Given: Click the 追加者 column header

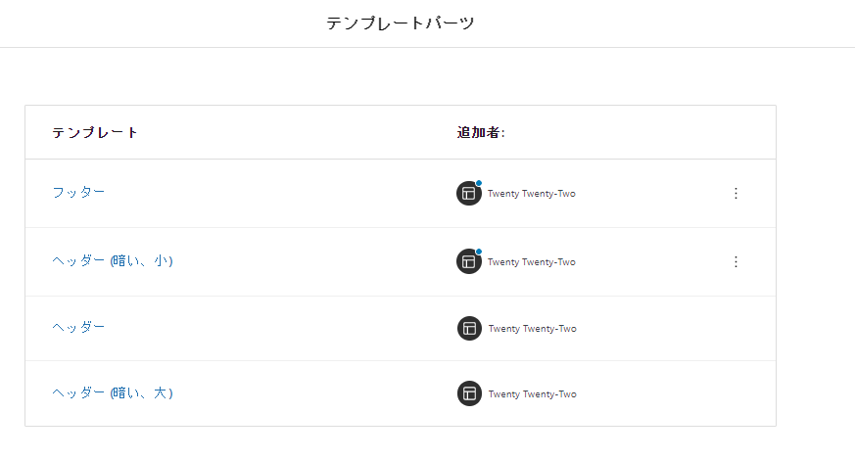Looking at the screenshot, I should coord(481,133).
